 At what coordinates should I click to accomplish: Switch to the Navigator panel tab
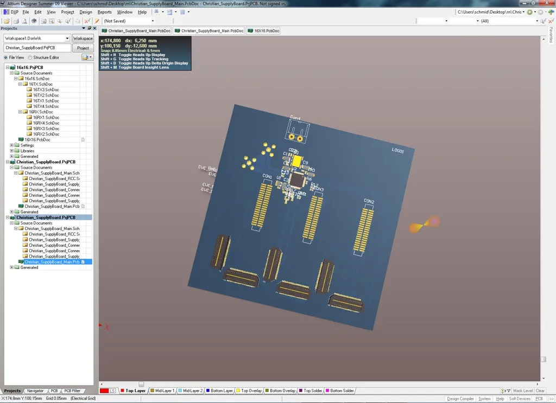35,391
